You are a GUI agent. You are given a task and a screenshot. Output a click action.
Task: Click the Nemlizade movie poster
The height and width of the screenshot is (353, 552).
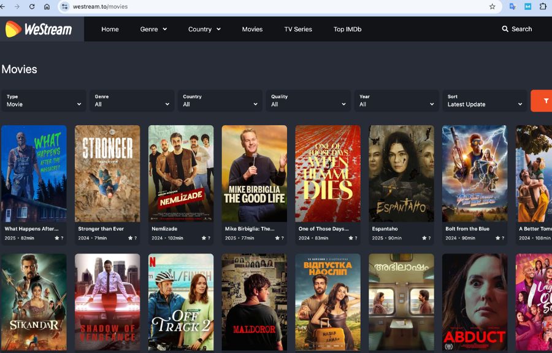point(181,173)
